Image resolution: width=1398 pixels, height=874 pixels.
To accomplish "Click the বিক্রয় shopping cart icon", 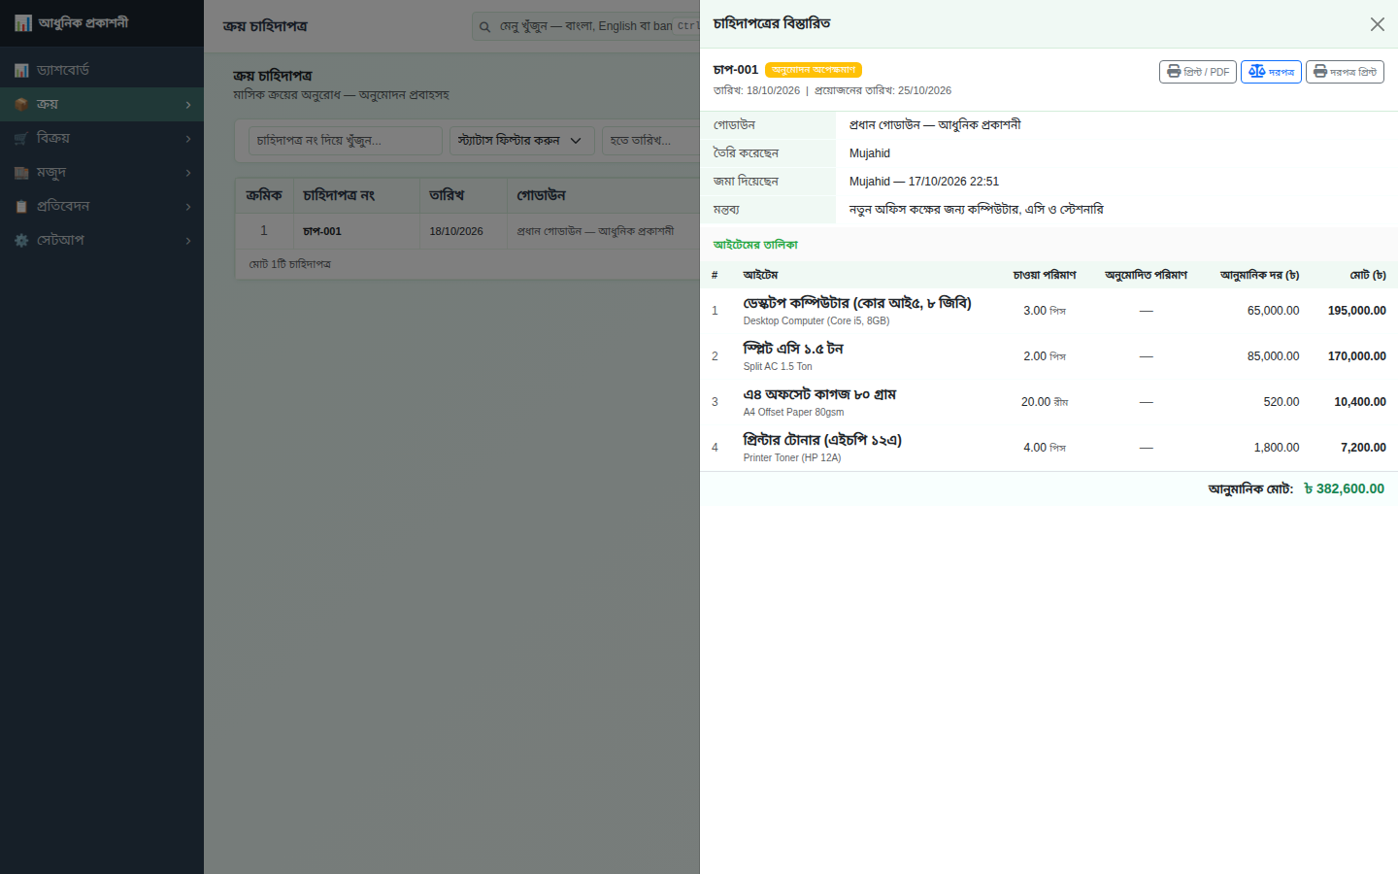I will [21, 138].
